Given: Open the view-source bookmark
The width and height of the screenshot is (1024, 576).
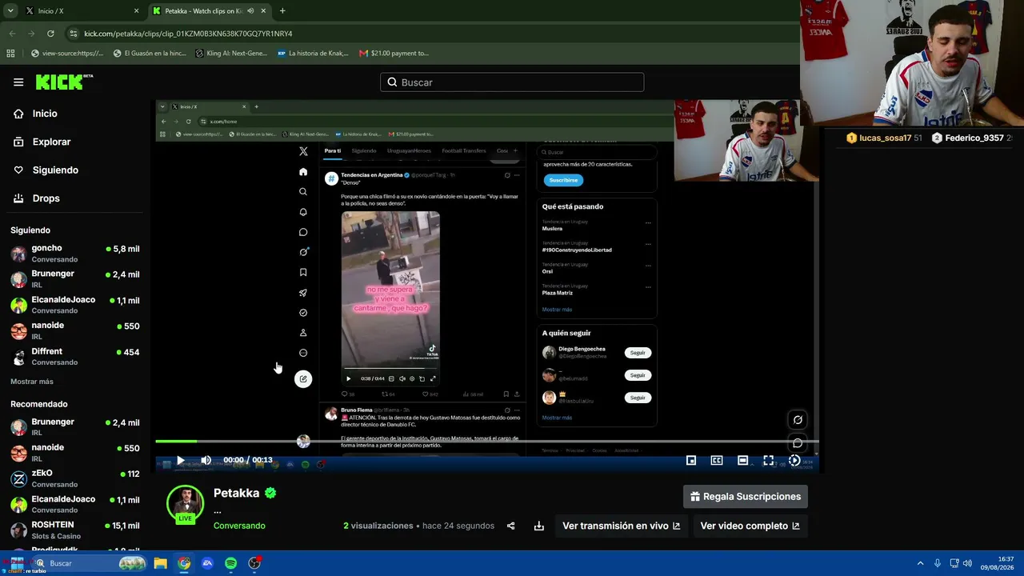Looking at the screenshot, I should coord(66,54).
